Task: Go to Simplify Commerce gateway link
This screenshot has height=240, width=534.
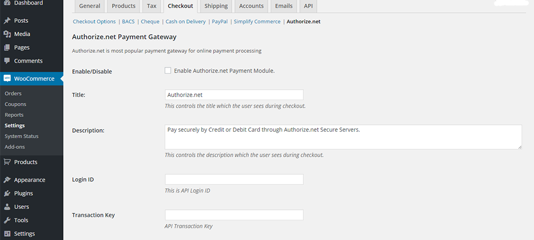Action: [257, 22]
